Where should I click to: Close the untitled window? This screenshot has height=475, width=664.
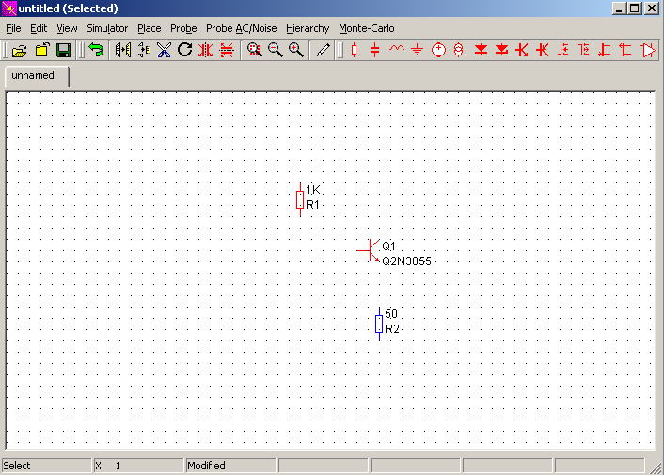(x=652, y=8)
